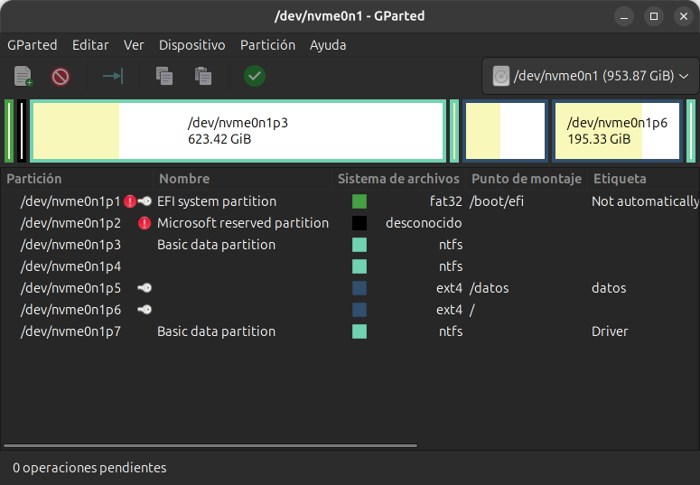Click the new partition toolbar icon
This screenshot has height=485, width=700.
coord(23,76)
